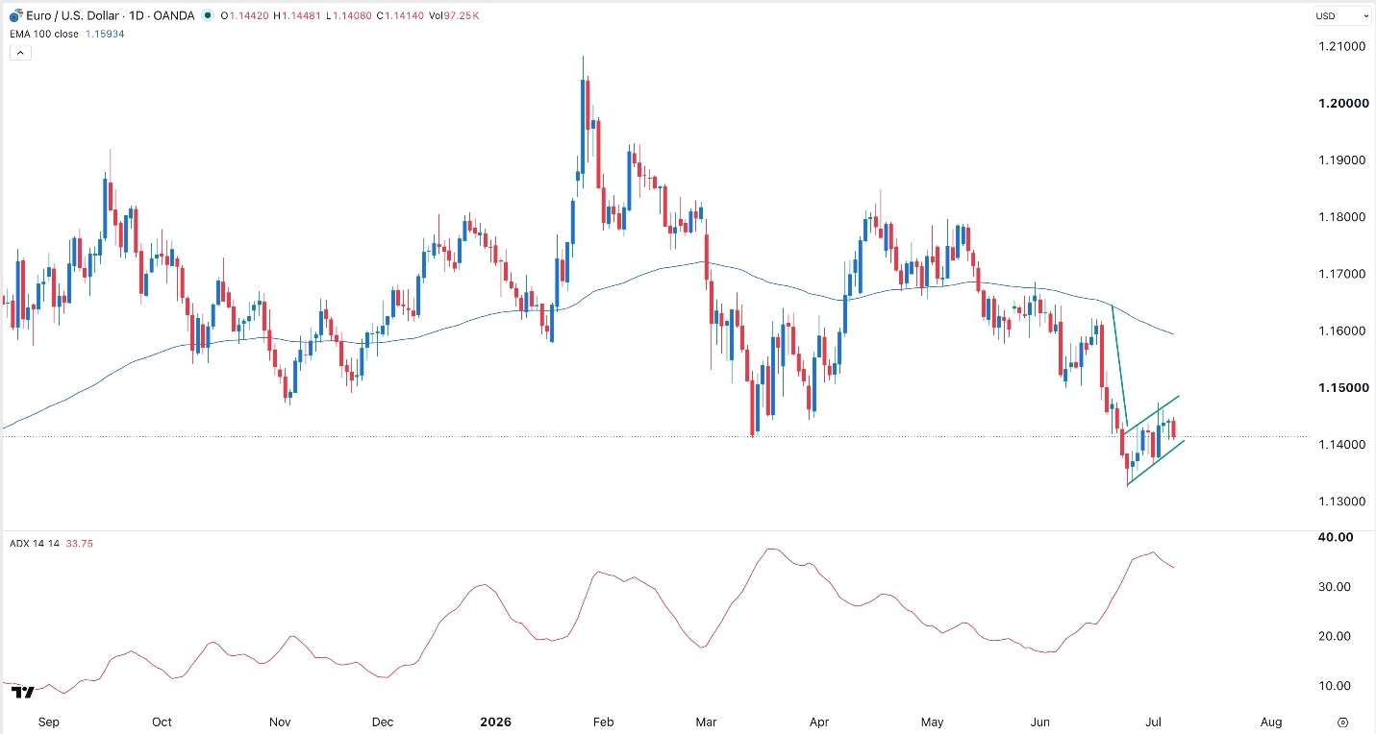Screen dimensions: 1376x734
Task: Click the 1.17000 price axis label
Action: pos(1342,274)
